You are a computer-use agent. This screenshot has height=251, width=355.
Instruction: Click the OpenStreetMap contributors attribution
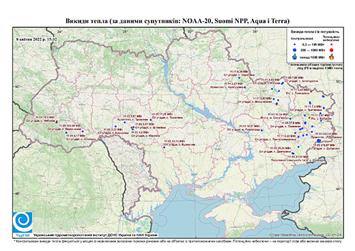(306, 235)
